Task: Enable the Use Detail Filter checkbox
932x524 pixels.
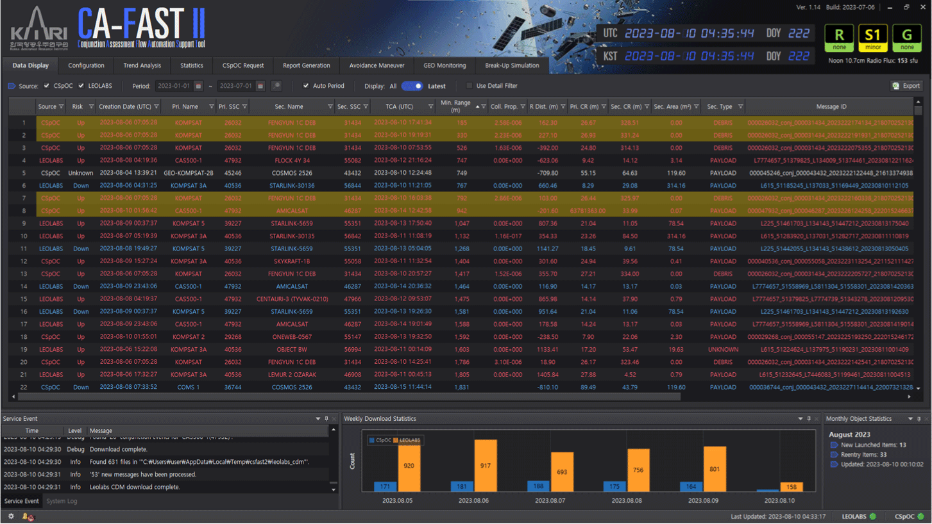Action: [470, 86]
